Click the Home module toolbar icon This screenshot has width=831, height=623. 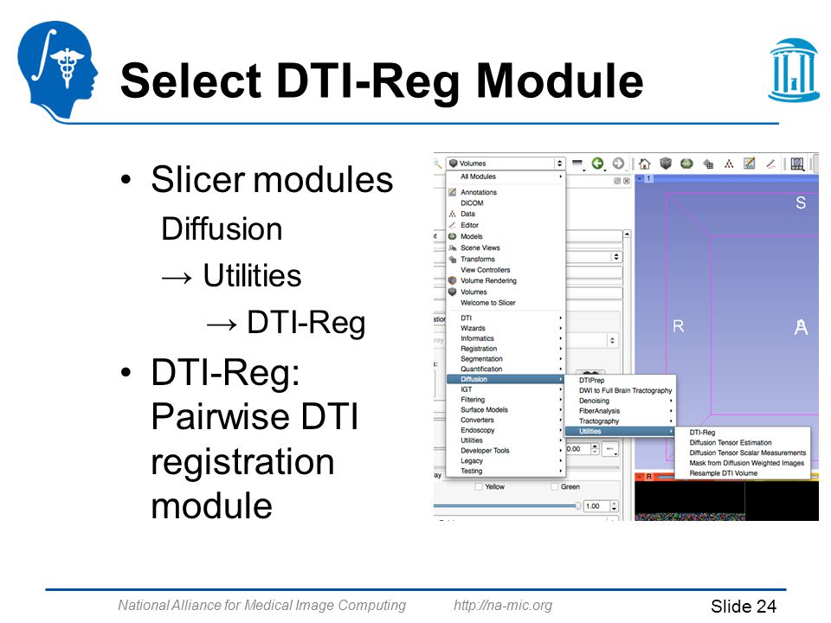pyautogui.click(x=644, y=164)
